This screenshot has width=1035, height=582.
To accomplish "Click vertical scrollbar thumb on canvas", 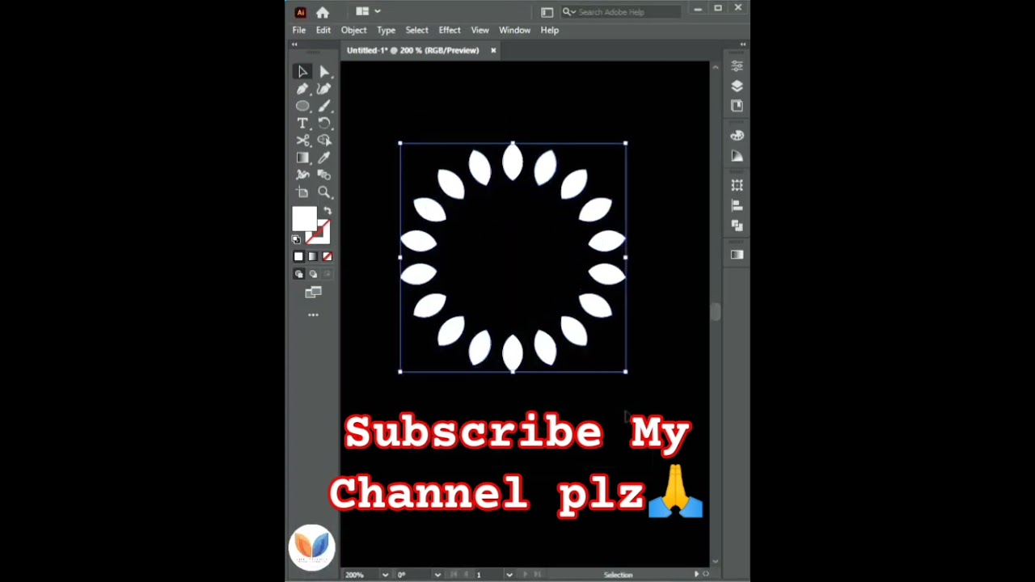I will click(x=715, y=312).
